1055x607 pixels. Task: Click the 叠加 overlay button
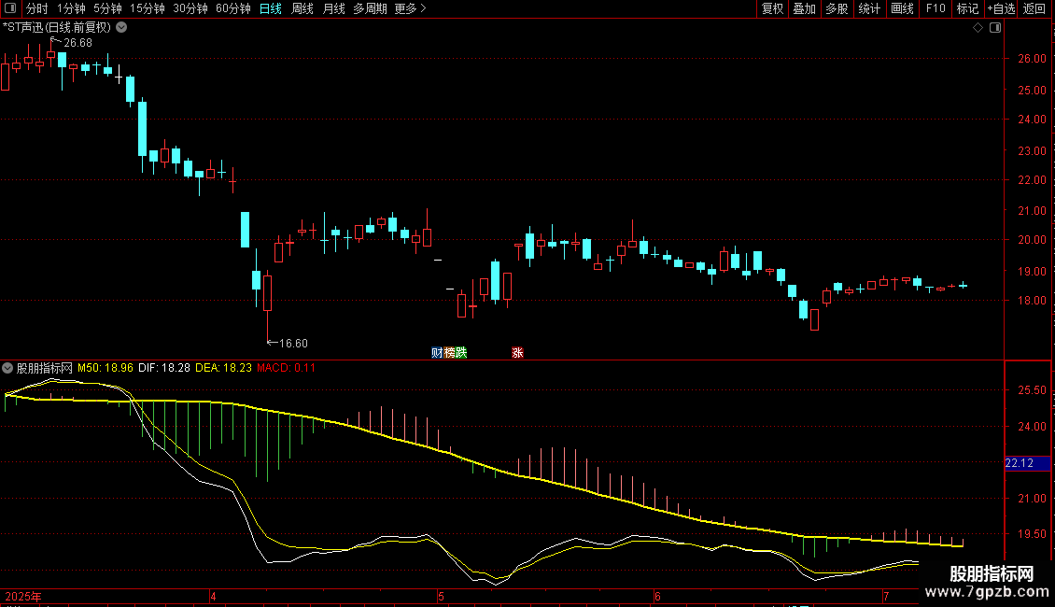(x=804, y=8)
